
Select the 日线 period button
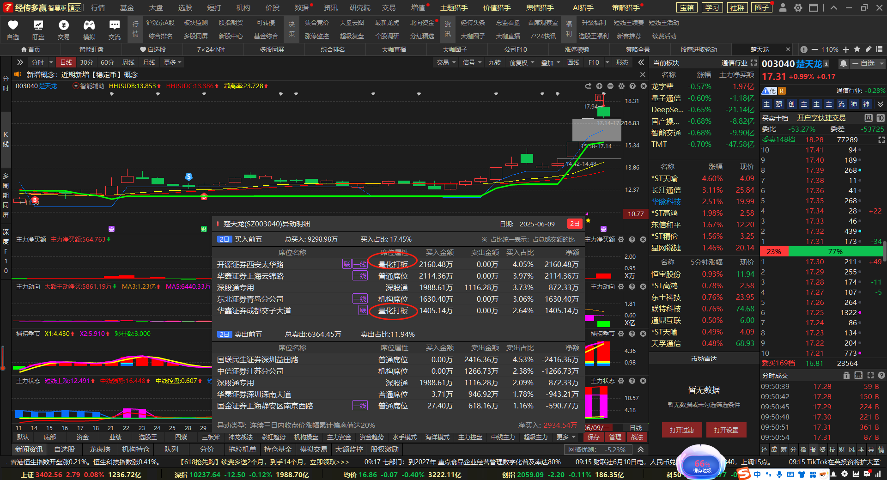66,62
